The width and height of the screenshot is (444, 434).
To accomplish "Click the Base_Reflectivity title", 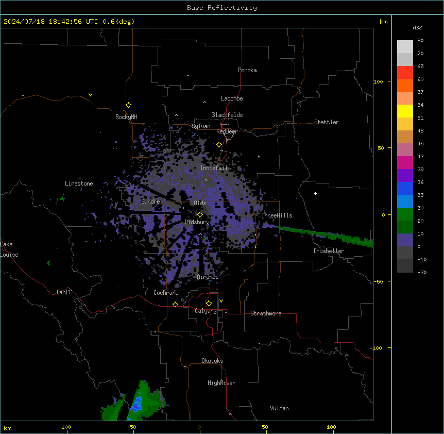I will click(x=222, y=8).
